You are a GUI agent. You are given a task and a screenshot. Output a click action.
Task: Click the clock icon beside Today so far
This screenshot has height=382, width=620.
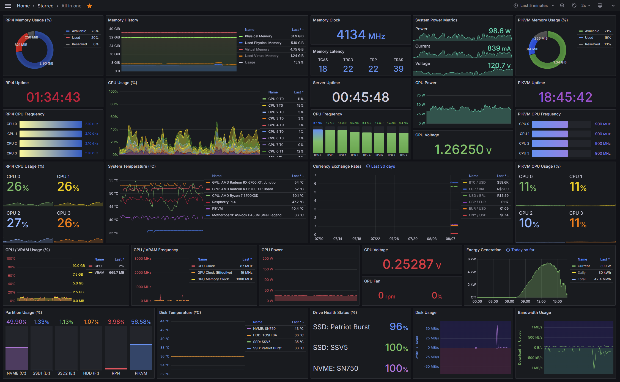pos(508,250)
